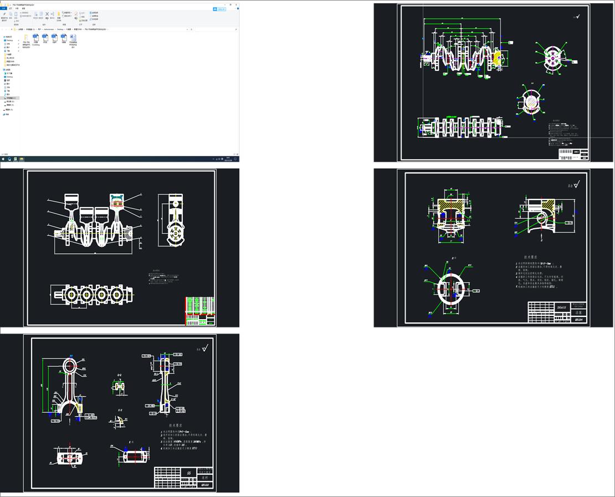Click the New Folder ribbon icon
This screenshot has height=497, width=615.
pyautogui.click(x=59, y=14)
